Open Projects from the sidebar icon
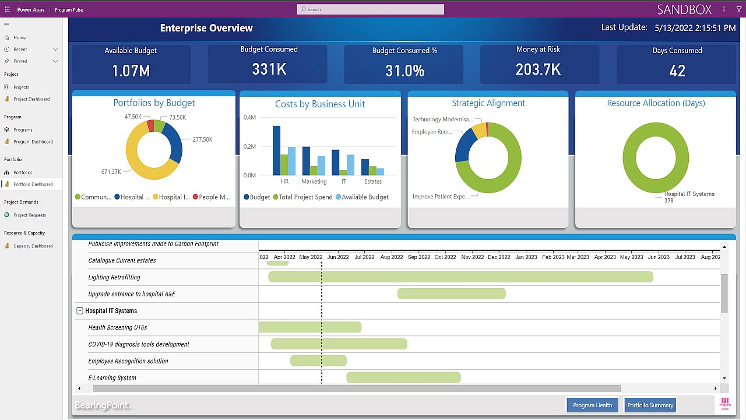Screen dimensions: 746x420 [7, 87]
